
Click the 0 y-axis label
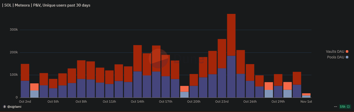pyautogui.click(x=17, y=98)
